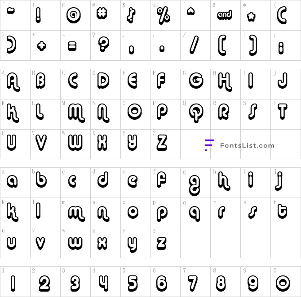Click the 'and' ampersand glyph

[x=225, y=15]
